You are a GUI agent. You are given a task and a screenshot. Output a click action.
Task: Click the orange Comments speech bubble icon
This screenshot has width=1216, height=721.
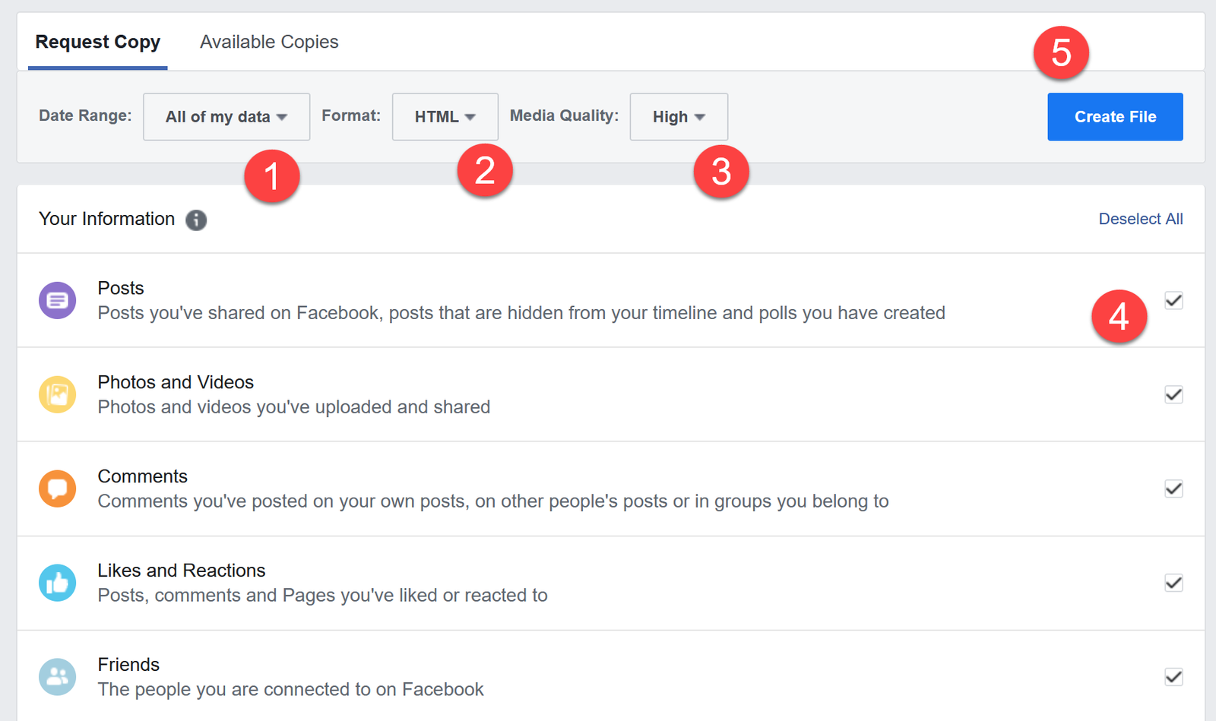[57, 489]
